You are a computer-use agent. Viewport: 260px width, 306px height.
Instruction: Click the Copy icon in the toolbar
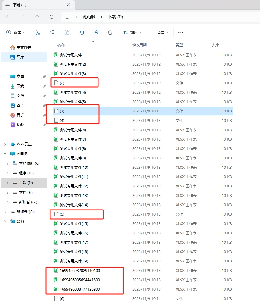click(x=52, y=32)
